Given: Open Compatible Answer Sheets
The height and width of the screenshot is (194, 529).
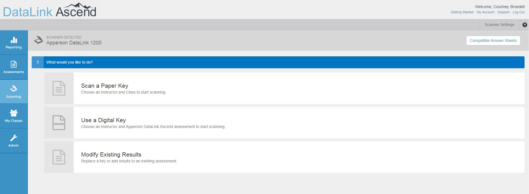Looking at the screenshot, I should (493, 41).
